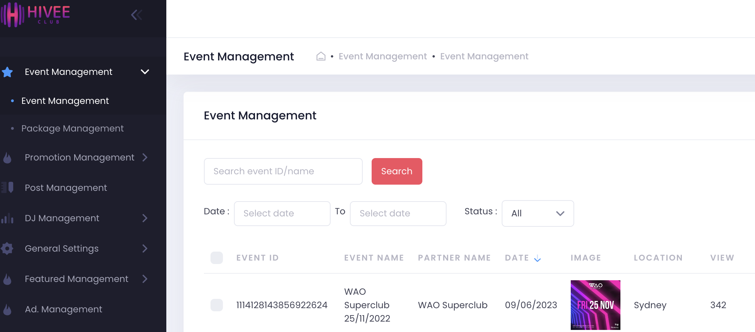Click last Event Management breadcrumb link
The width and height of the screenshot is (755, 332).
coord(484,56)
